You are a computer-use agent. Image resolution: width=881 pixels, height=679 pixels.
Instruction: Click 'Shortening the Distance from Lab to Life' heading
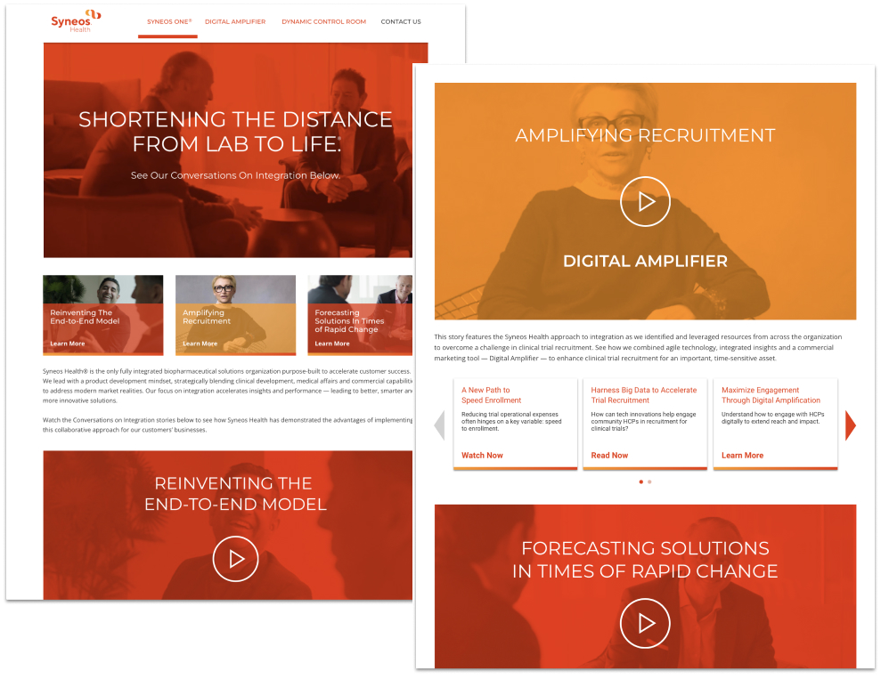(235, 132)
